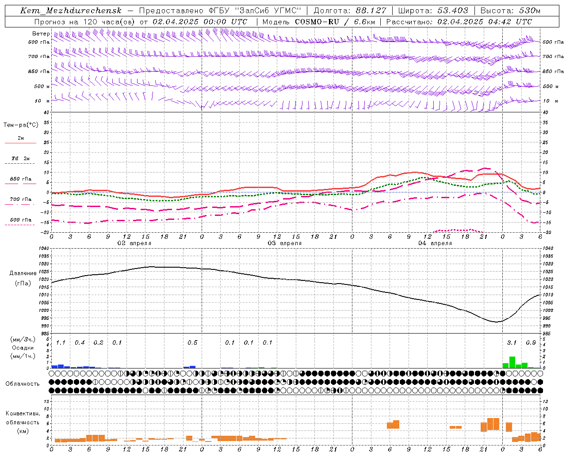Click the Осадки precipitation label

23,348
